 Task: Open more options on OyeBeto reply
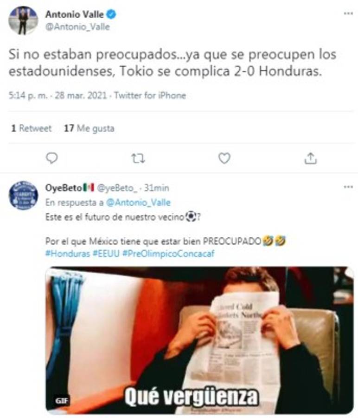348,187
